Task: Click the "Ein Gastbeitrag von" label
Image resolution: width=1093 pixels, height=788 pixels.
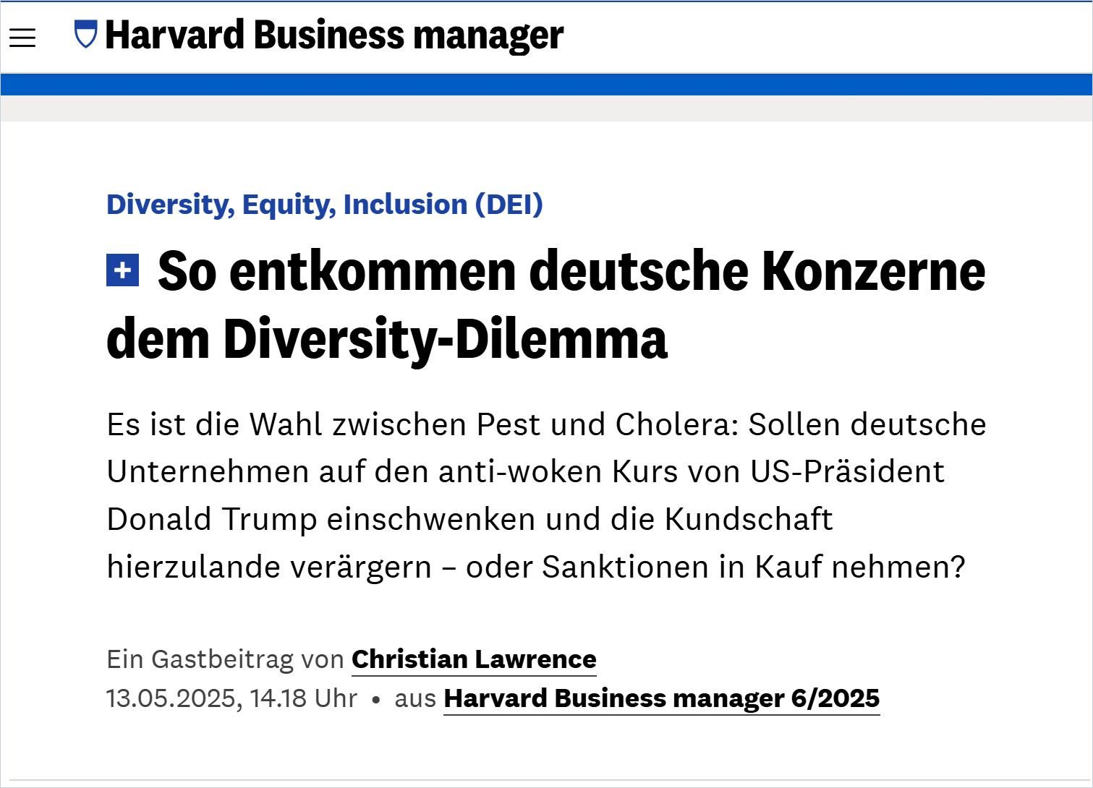Action: click(x=224, y=659)
